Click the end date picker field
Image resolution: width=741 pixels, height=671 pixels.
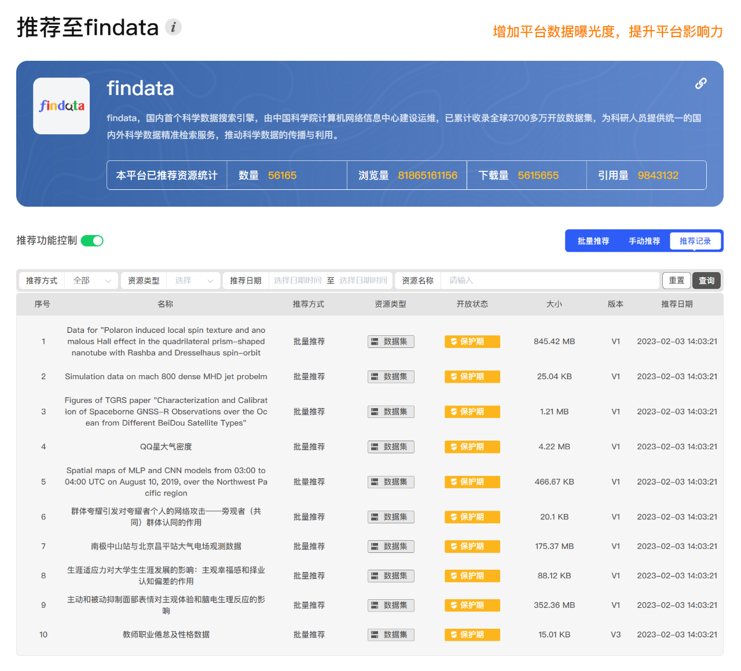[363, 281]
